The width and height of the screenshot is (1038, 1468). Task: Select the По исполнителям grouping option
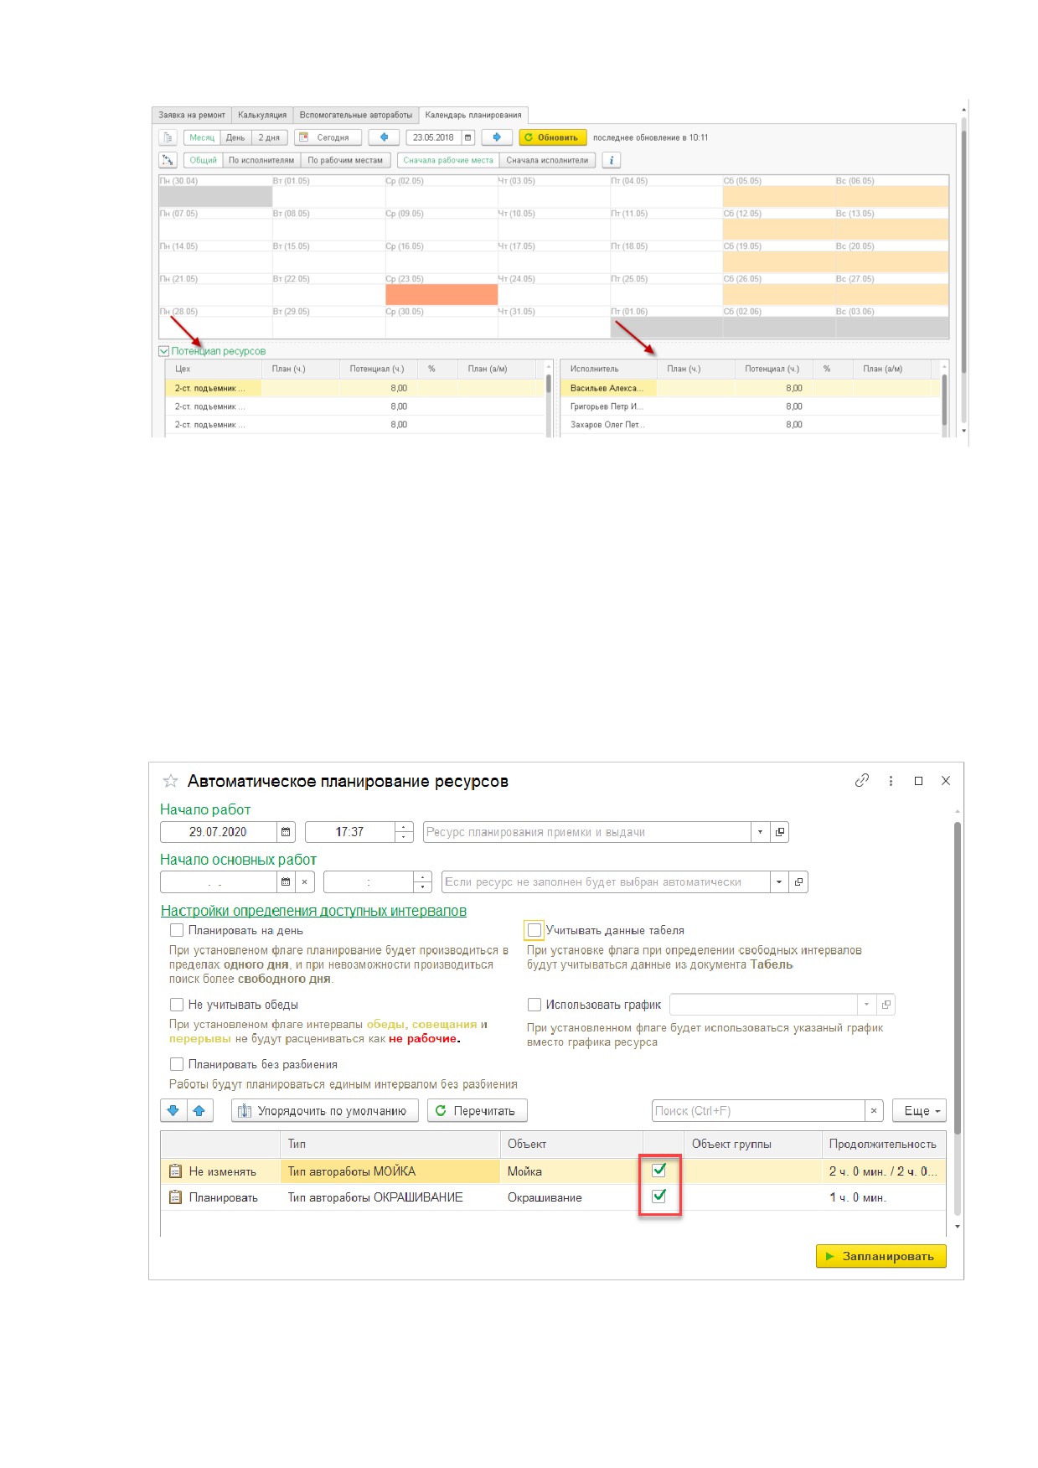[261, 160]
